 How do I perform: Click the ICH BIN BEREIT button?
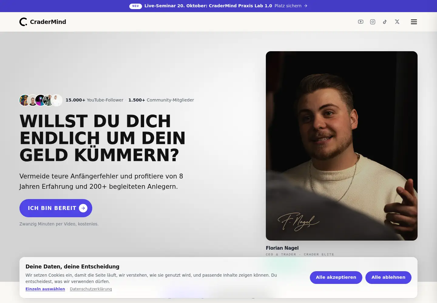tap(56, 208)
